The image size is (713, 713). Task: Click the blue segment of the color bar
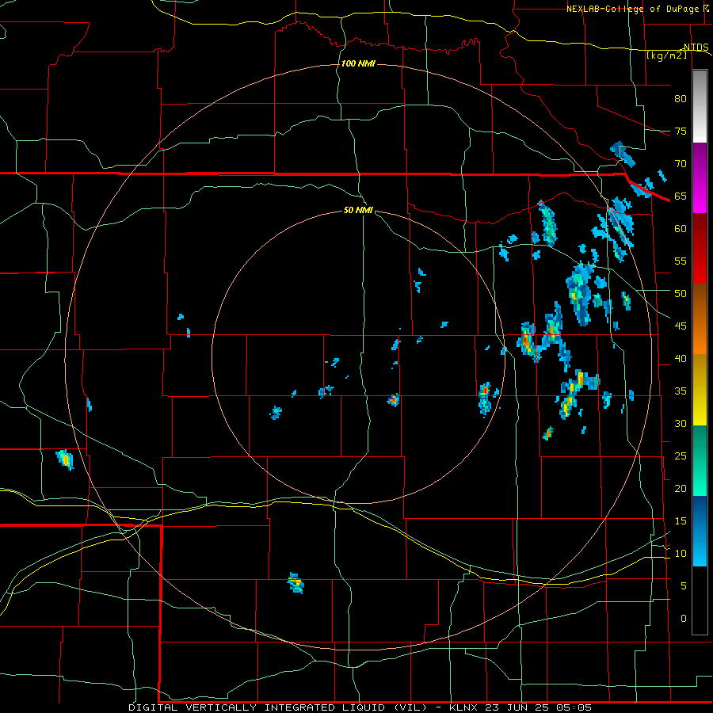point(700,531)
